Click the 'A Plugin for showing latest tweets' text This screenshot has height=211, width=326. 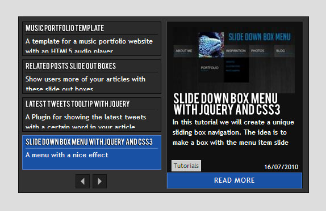tap(86, 122)
